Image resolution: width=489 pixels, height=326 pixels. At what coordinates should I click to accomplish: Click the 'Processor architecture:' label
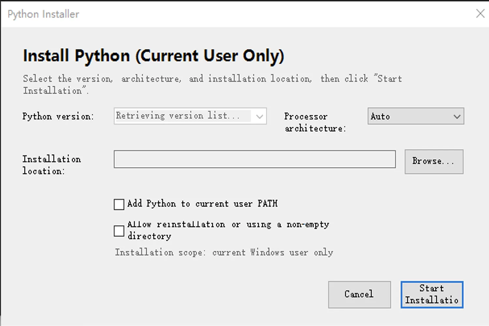[315, 122]
